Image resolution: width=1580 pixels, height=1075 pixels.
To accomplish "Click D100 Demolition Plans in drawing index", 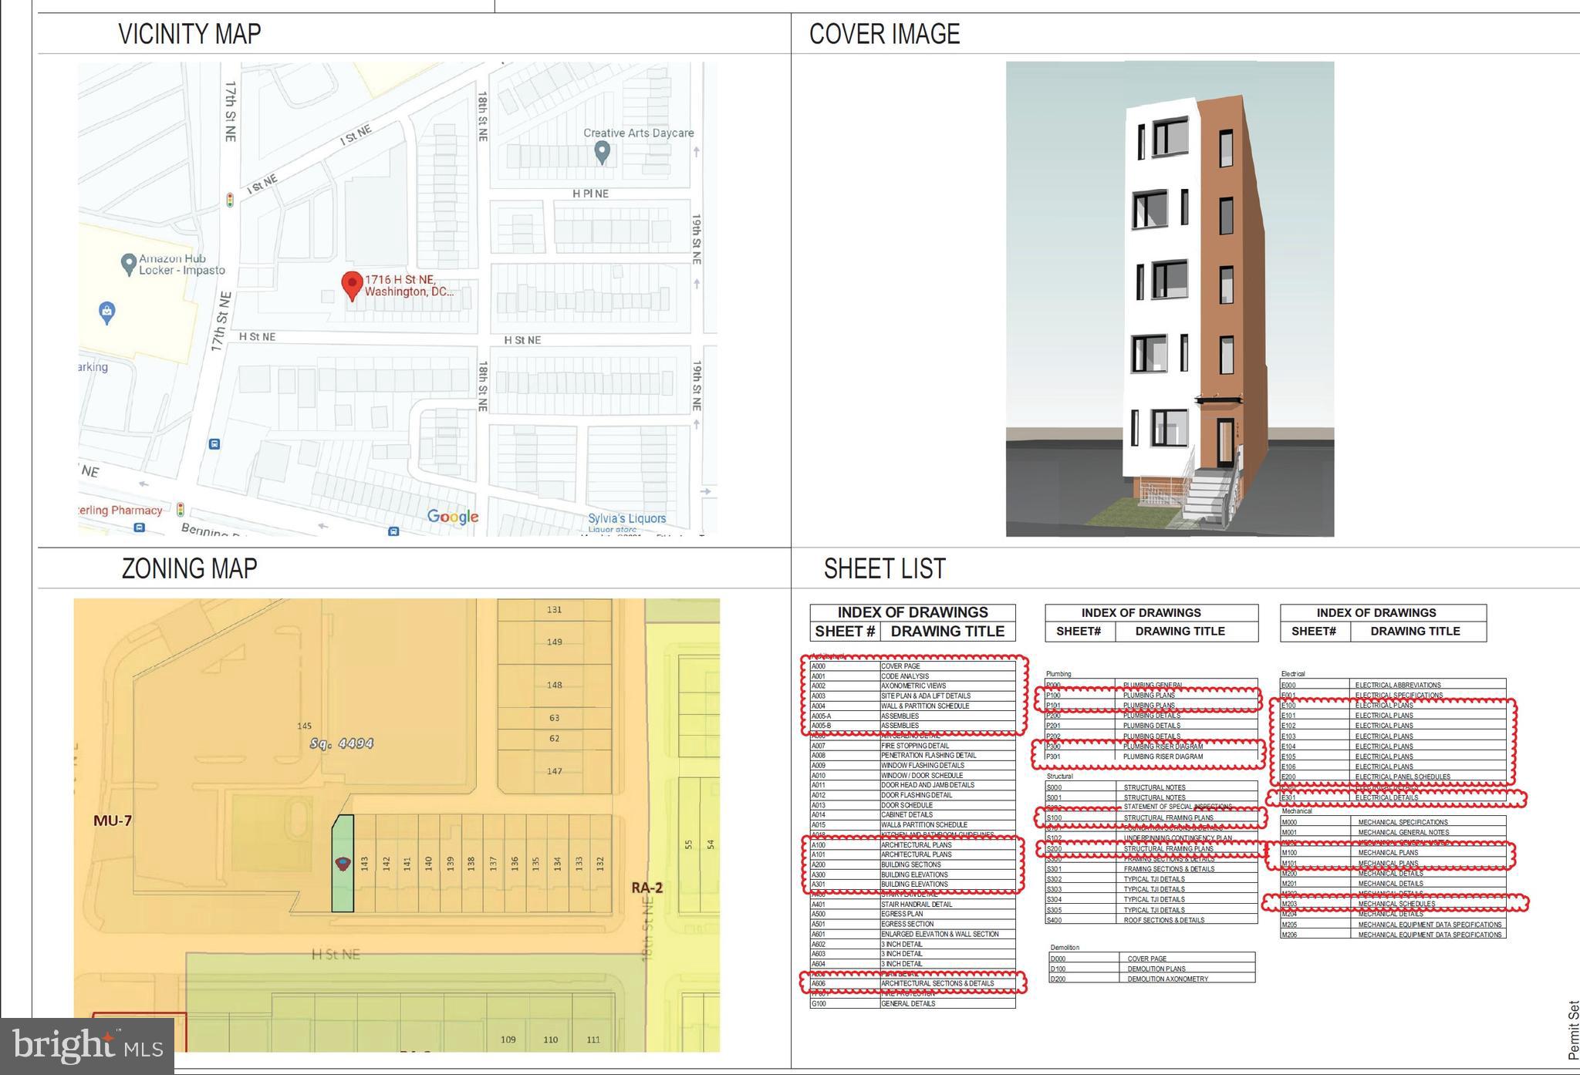I will click(1151, 969).
